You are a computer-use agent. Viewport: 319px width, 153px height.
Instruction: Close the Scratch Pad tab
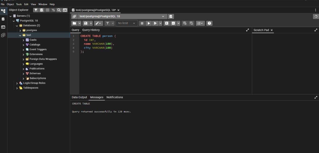pyautogui.click(x=271, y=30)
